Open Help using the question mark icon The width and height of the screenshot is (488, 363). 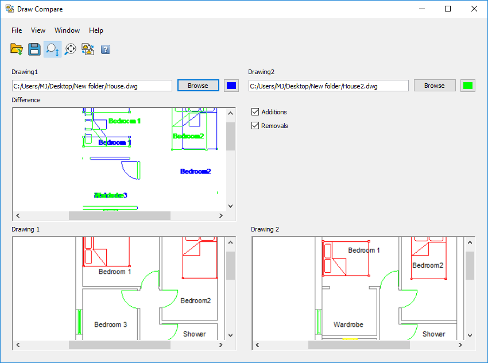click(x=105, y=49)
